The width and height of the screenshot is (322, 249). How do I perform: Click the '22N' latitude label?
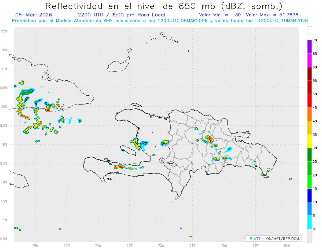point(4,31)
